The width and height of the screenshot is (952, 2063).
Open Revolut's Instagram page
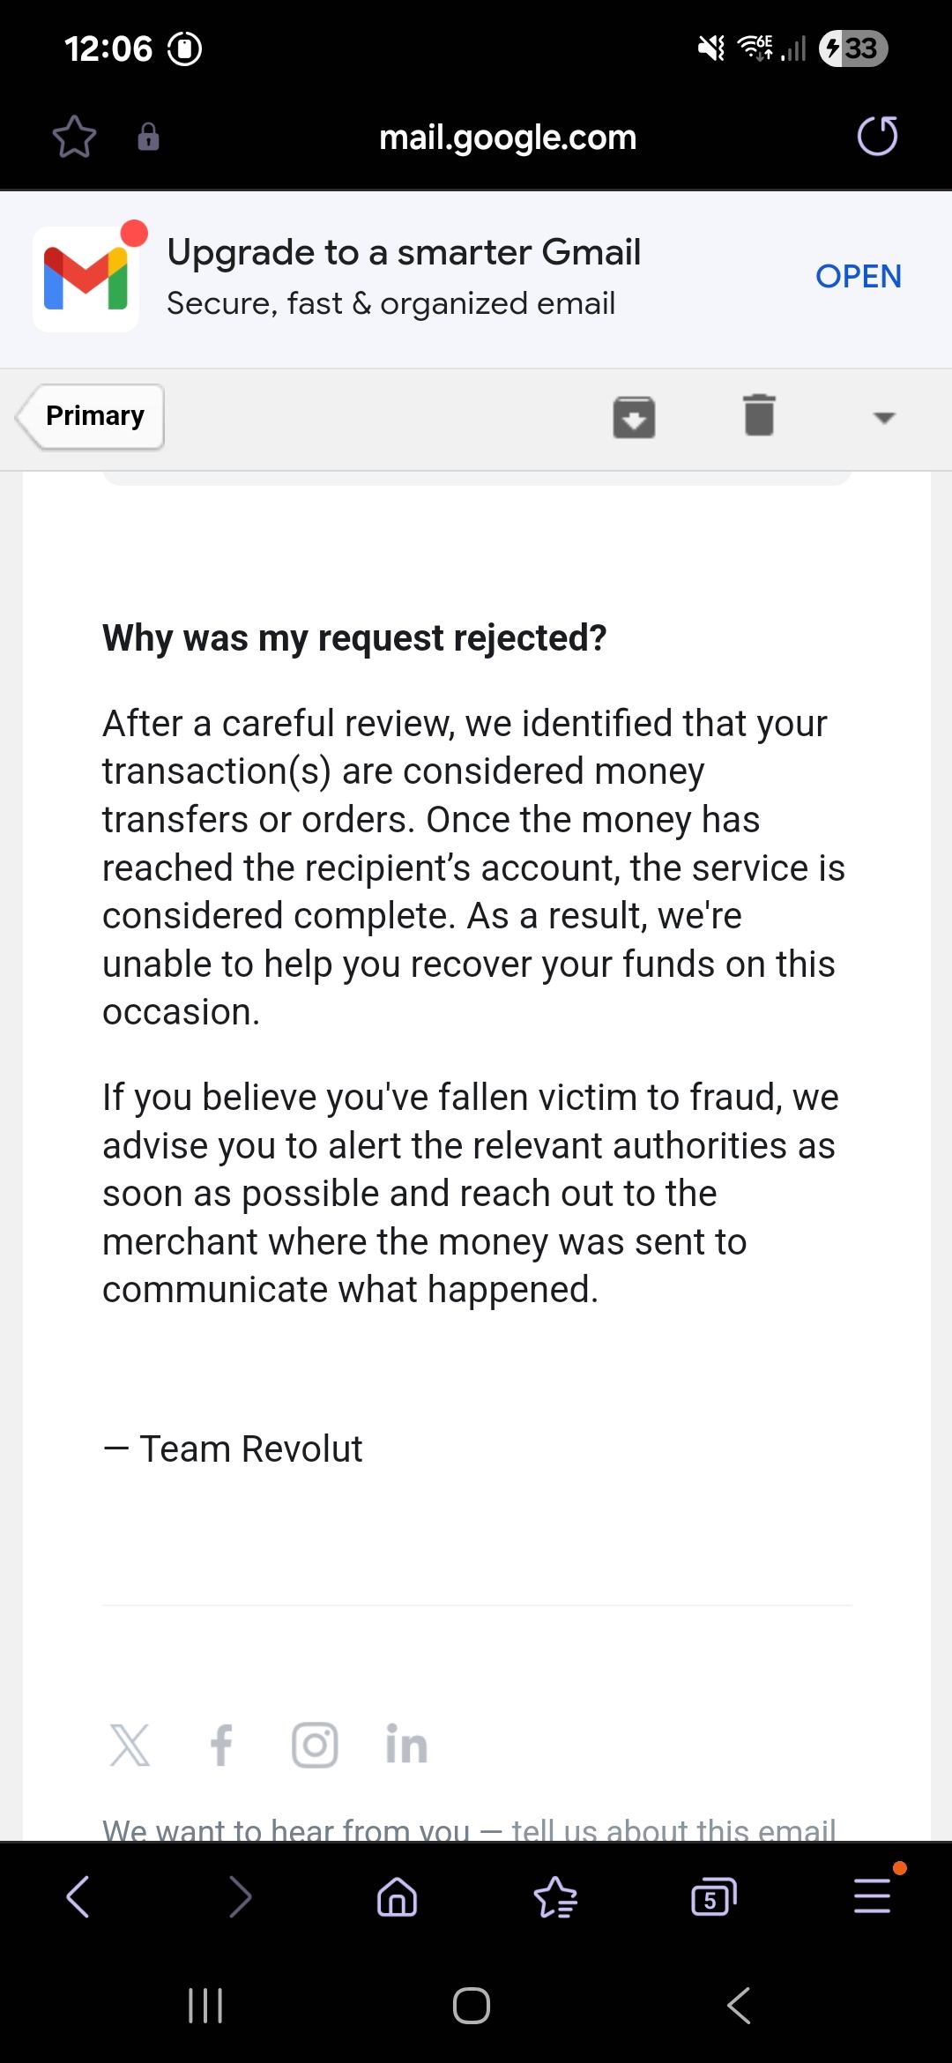315,1746
